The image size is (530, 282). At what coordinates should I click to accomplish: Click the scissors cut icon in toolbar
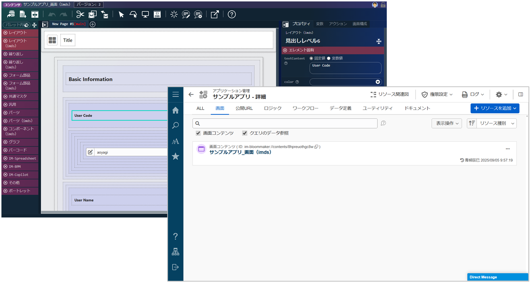(x=80, y=14)
